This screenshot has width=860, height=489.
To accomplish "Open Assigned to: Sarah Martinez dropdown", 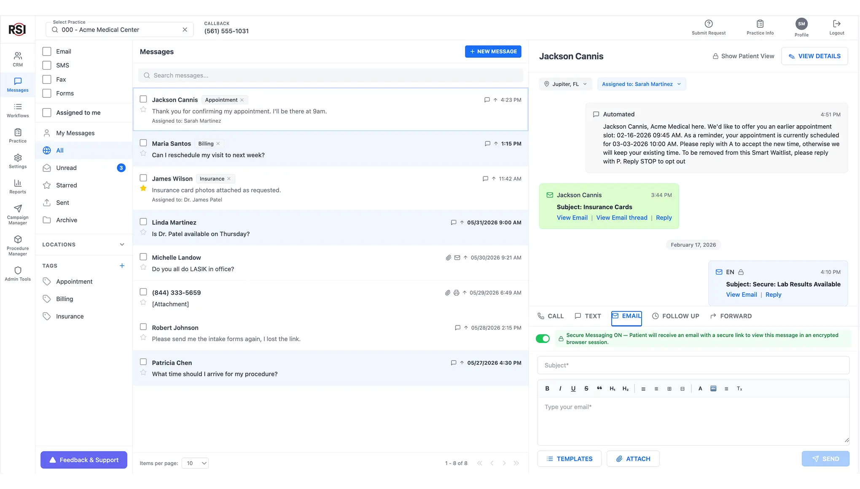I will [x=641, y=84].
